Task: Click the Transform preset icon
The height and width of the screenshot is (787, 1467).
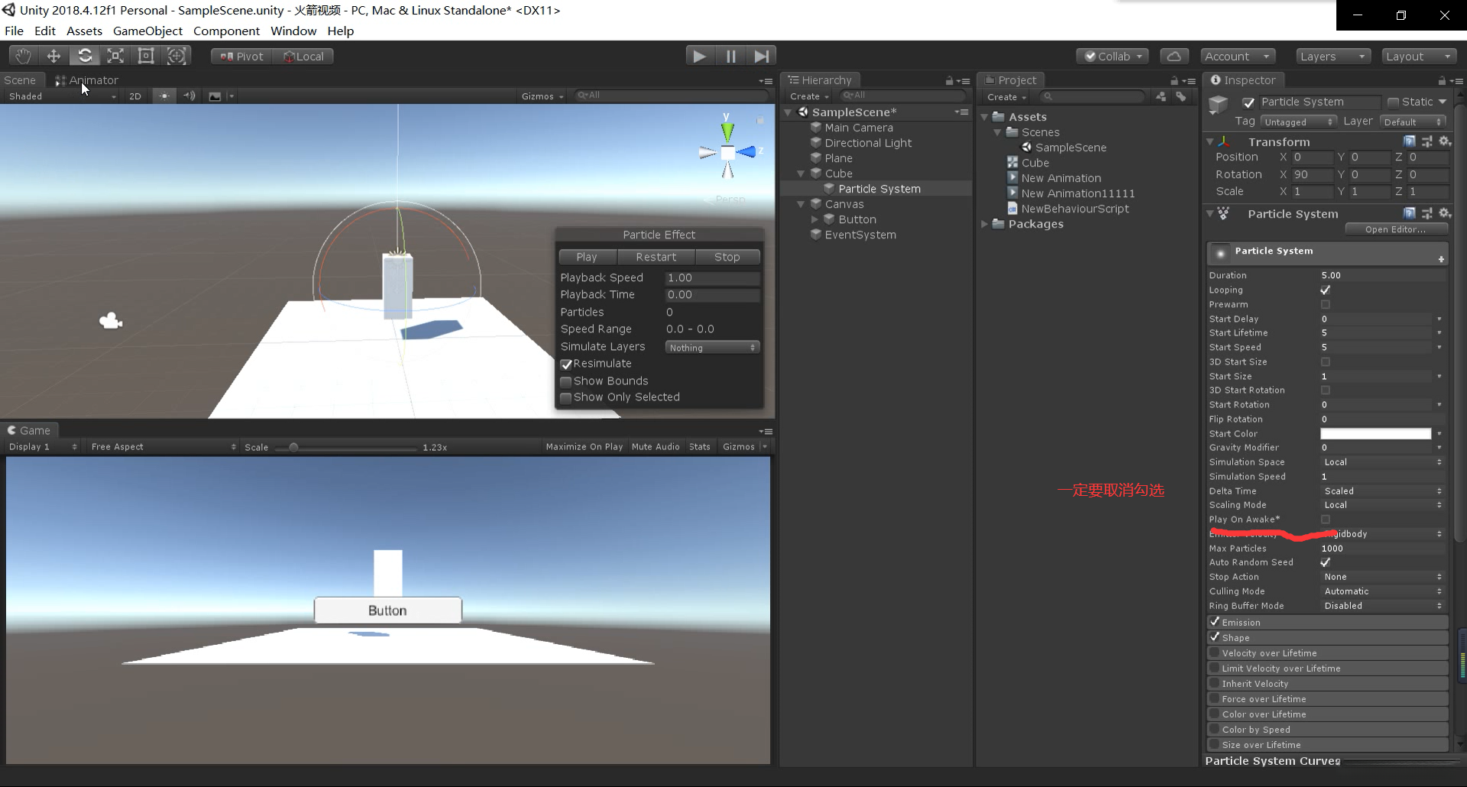Action: 1427,141
